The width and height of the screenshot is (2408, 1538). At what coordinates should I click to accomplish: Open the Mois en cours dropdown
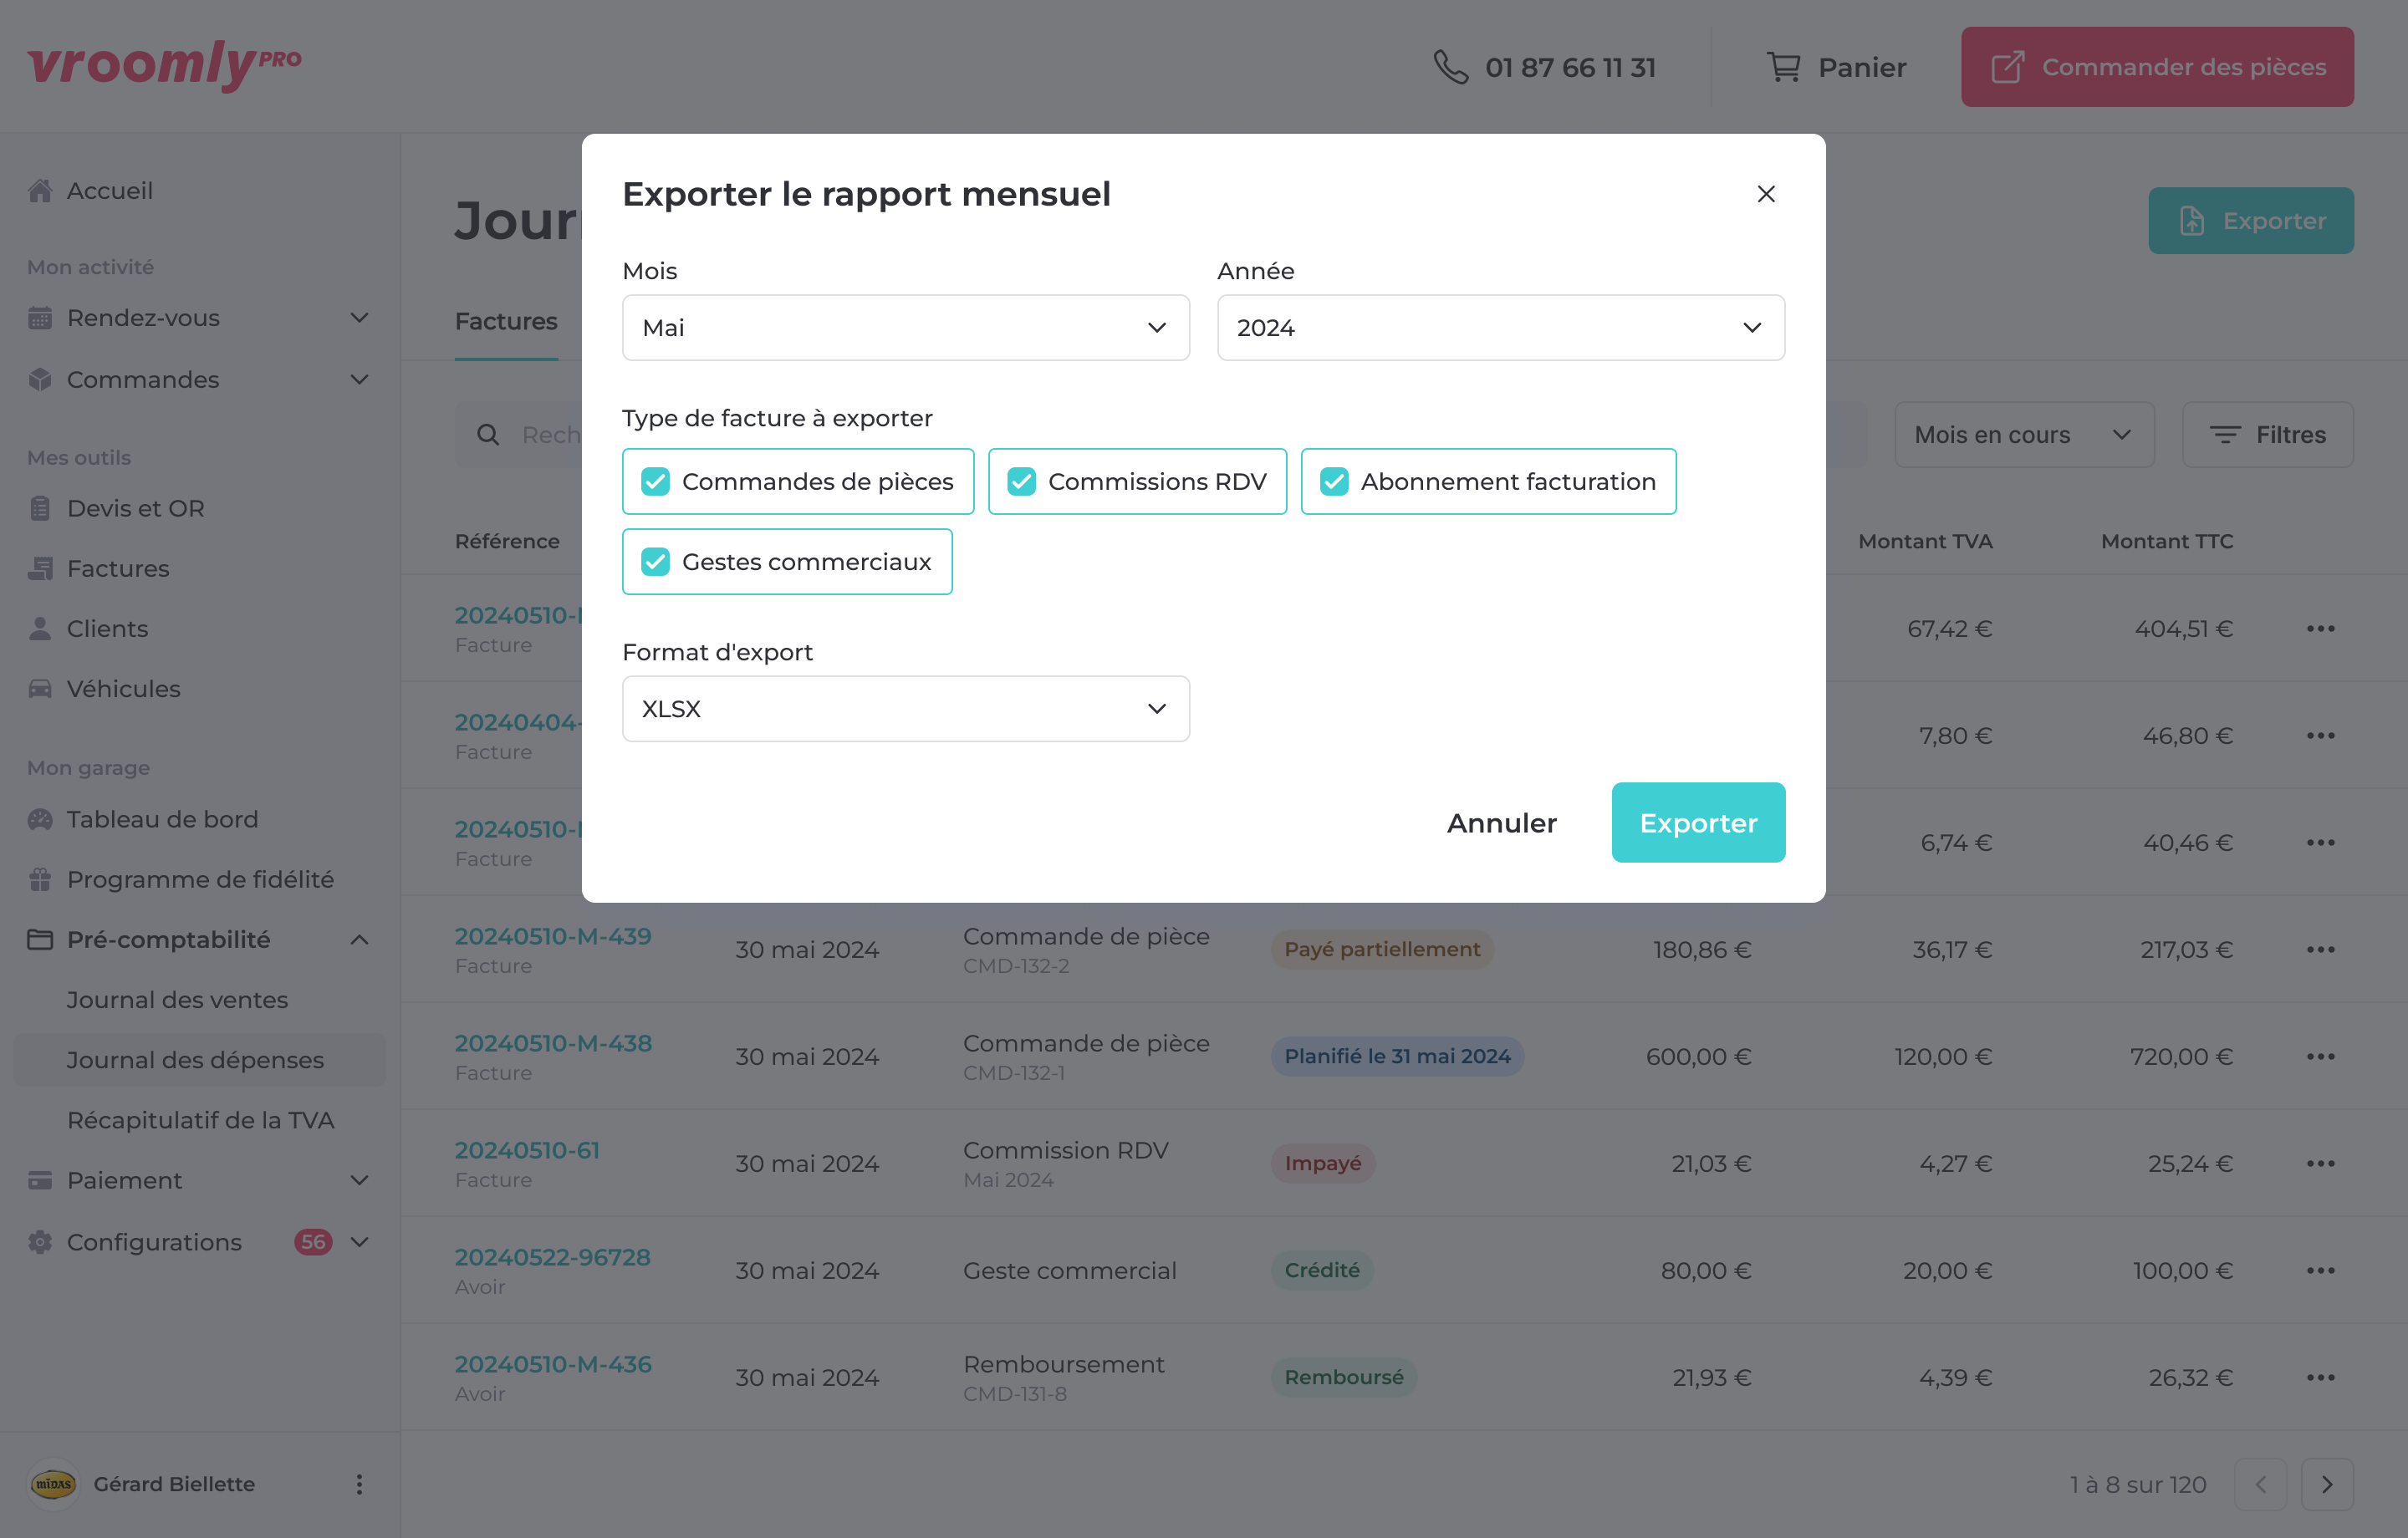coord(2024,435)
